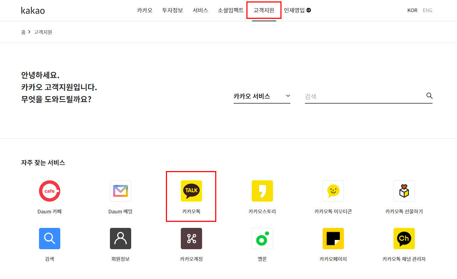
Task: Click the 자주 찾는 서비스 heading
Action: click(43, 163)
